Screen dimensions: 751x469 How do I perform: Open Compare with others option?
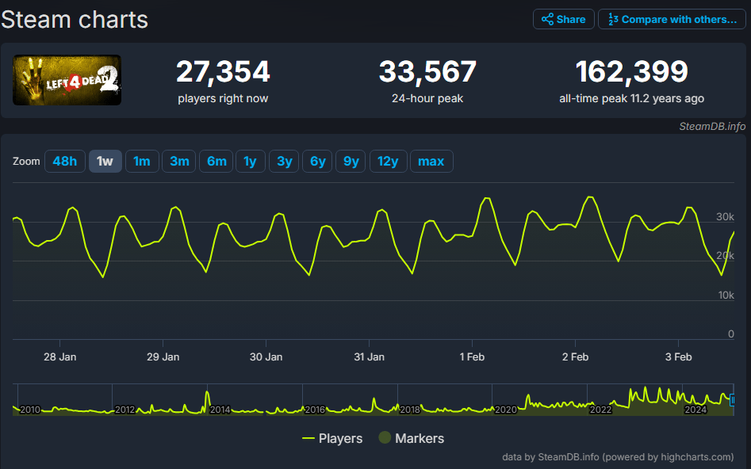click(672, 19)
